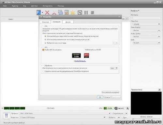Select 'choose custom core number' radio option

(45, 43)
